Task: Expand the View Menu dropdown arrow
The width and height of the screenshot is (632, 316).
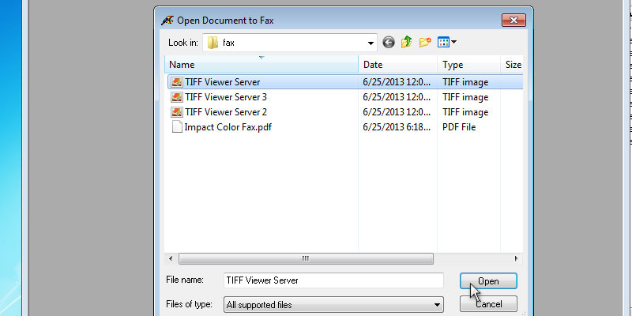Action: 454,43
